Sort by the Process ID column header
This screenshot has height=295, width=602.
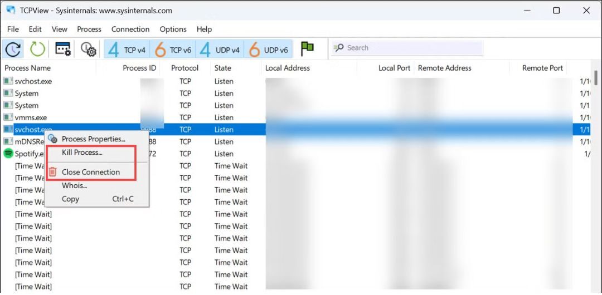click(139, 68)
